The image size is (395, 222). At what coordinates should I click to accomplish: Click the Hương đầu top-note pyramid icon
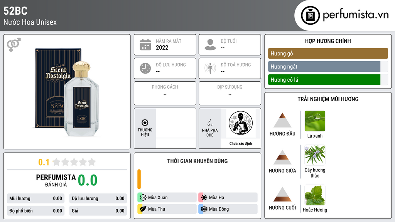tap(282, 120)
